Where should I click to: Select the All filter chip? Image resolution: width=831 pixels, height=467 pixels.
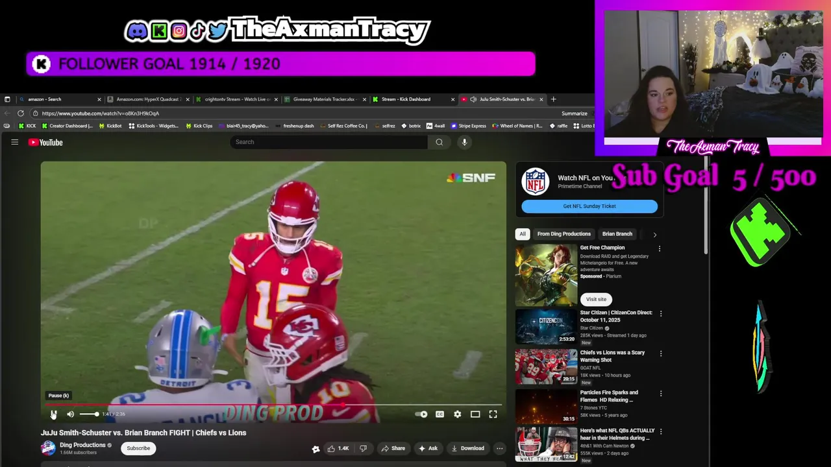click(x=523, y=234)
